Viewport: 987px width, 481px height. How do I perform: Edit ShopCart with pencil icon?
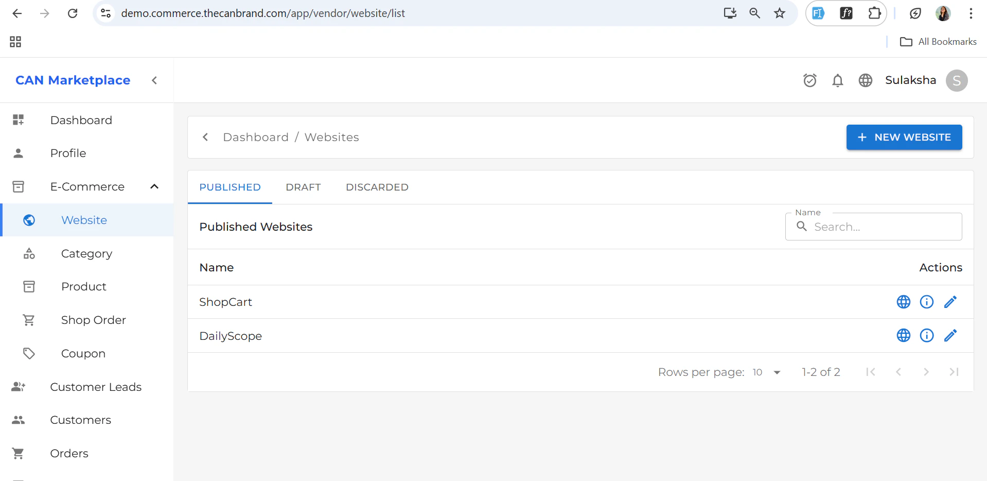[950, 302]
